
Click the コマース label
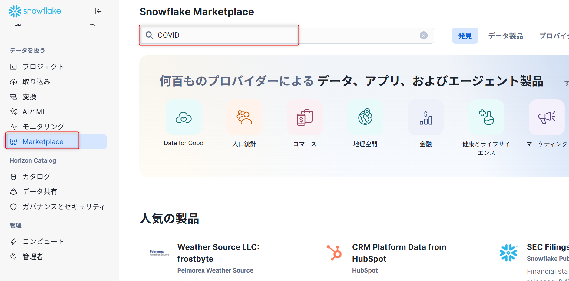(x=305, y=144)
